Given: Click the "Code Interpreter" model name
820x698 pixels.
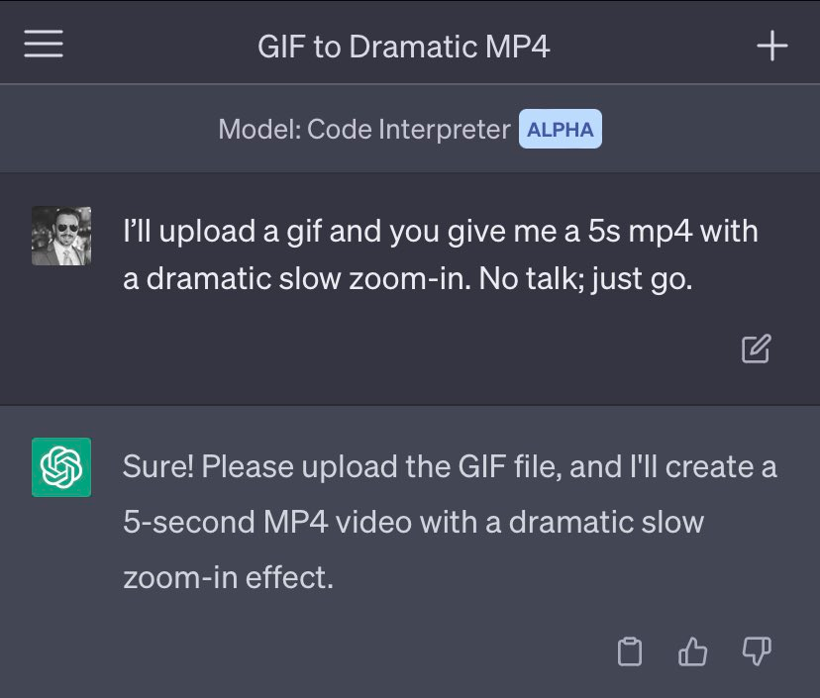Looking at the screenshot, I should pos(409,129).
